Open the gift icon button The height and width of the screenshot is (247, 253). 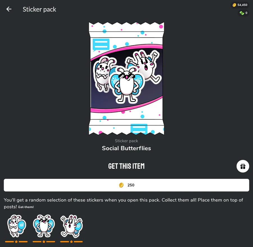(243, 166)
